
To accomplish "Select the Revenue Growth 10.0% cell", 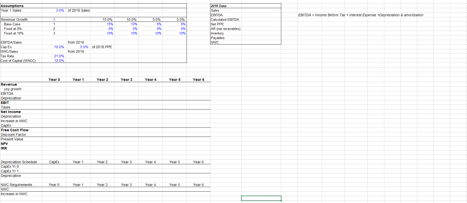I will click(131, 20).
